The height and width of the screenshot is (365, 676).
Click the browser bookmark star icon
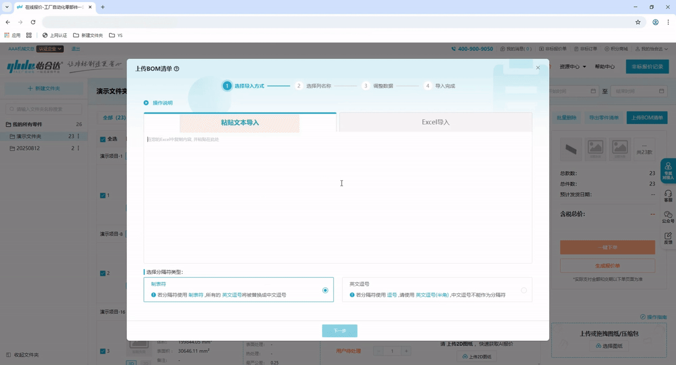[637, 22]
